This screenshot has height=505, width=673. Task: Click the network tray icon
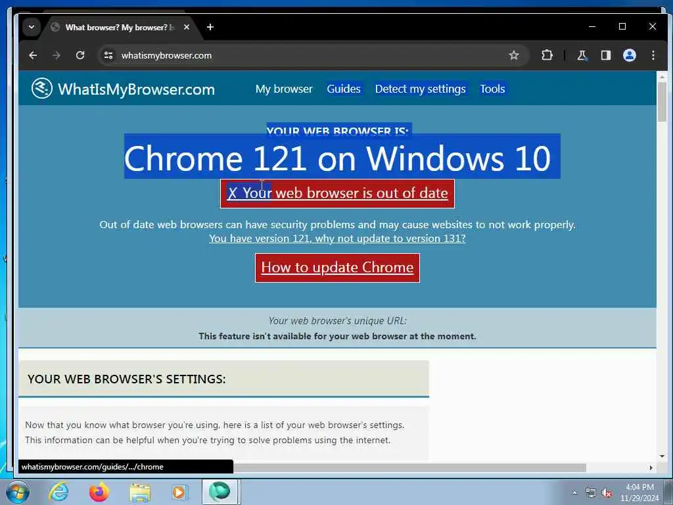[x=591, y=493]
